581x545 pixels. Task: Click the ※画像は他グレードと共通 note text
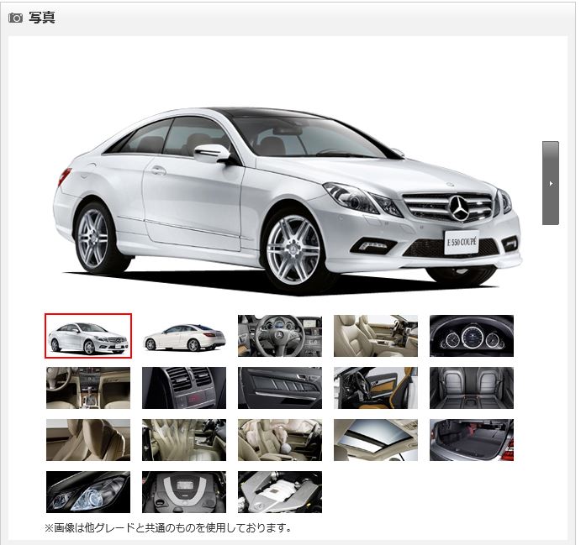[168, 527]
